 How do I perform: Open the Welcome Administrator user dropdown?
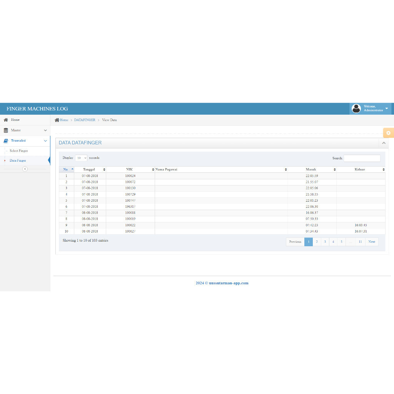386,109
